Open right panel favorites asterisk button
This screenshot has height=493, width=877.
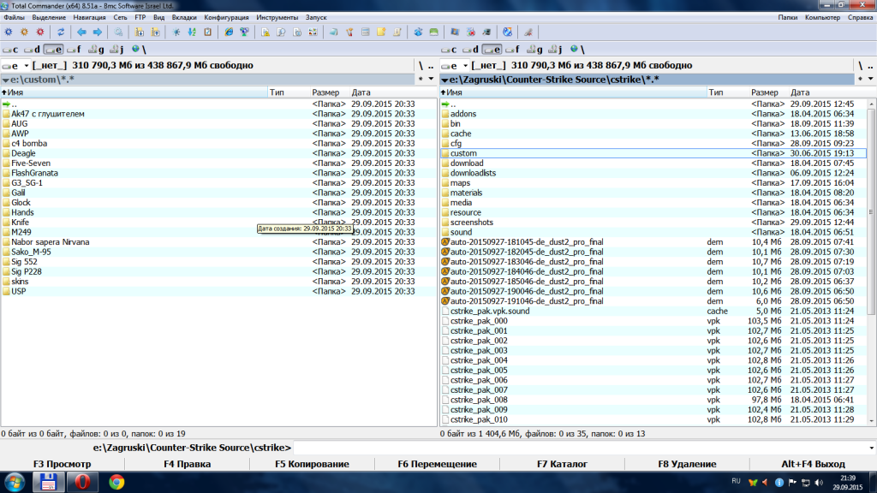(860, 79)
